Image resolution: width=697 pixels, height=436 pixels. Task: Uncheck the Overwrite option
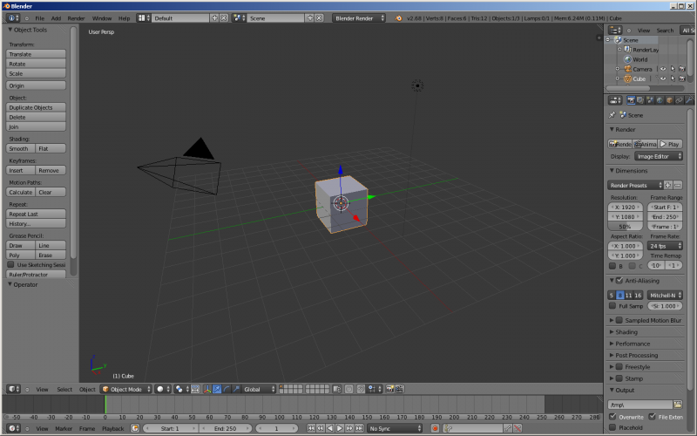612,417
